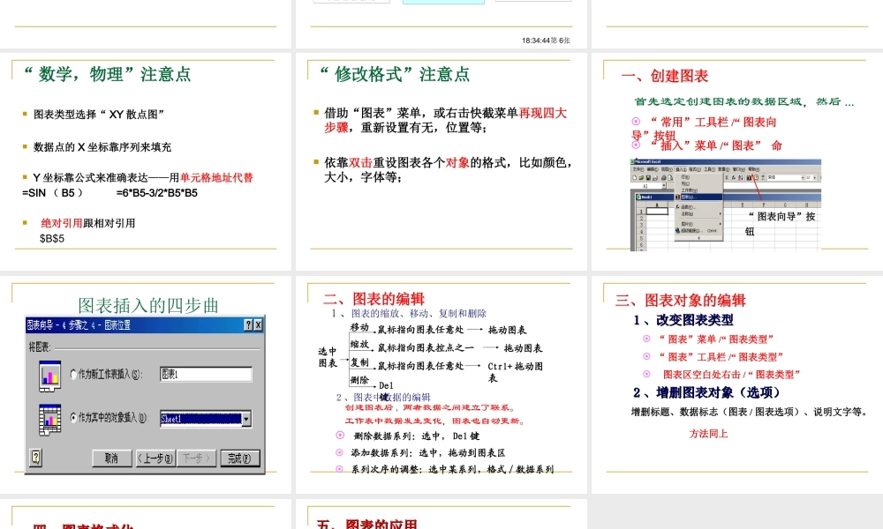Screen dimensions: 883x529
Task: Click 下一步 button in the 图表向导 dialog
Action: pos(196,458)
